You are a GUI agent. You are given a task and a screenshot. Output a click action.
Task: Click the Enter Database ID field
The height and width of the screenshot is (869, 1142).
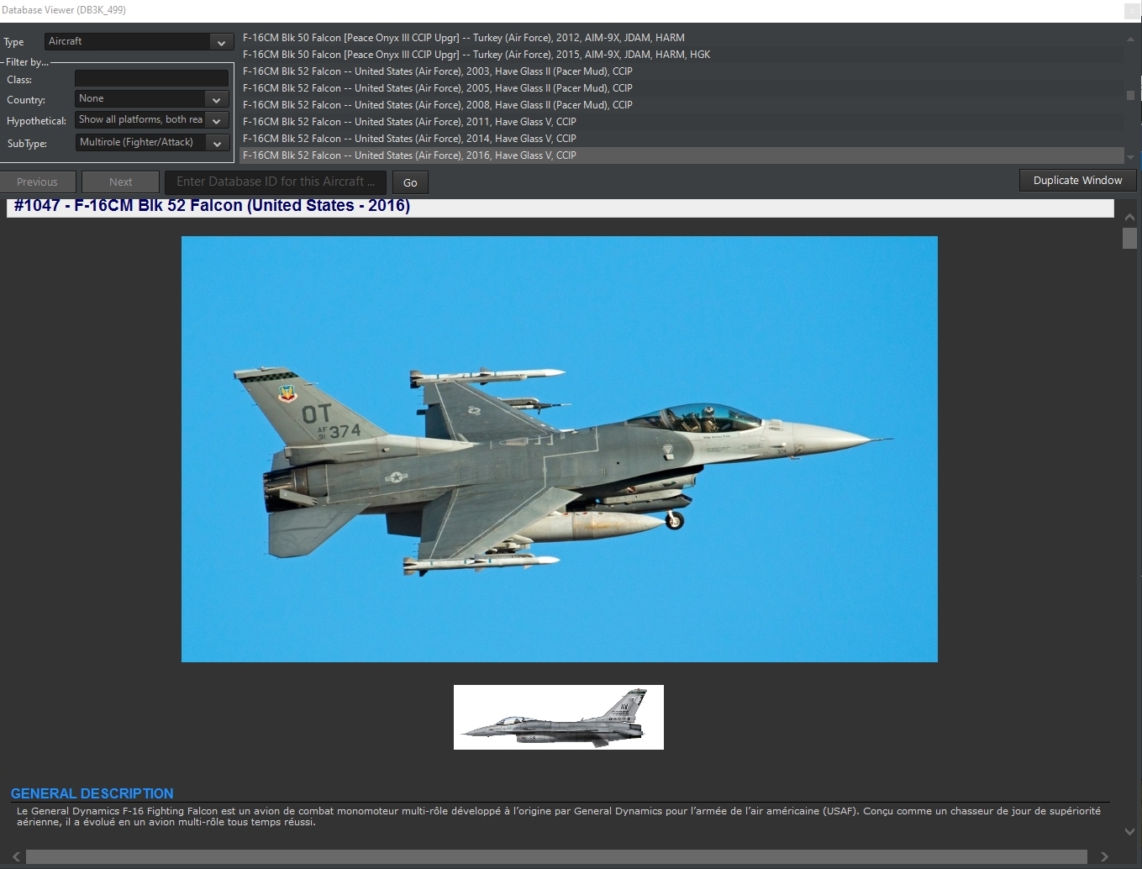point(276,182)
